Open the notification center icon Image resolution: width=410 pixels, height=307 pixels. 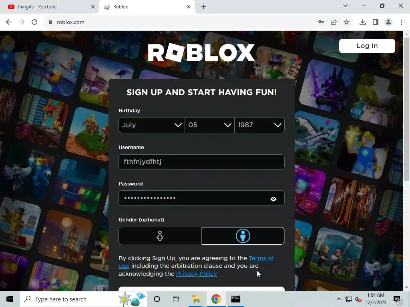pos(397,300)
